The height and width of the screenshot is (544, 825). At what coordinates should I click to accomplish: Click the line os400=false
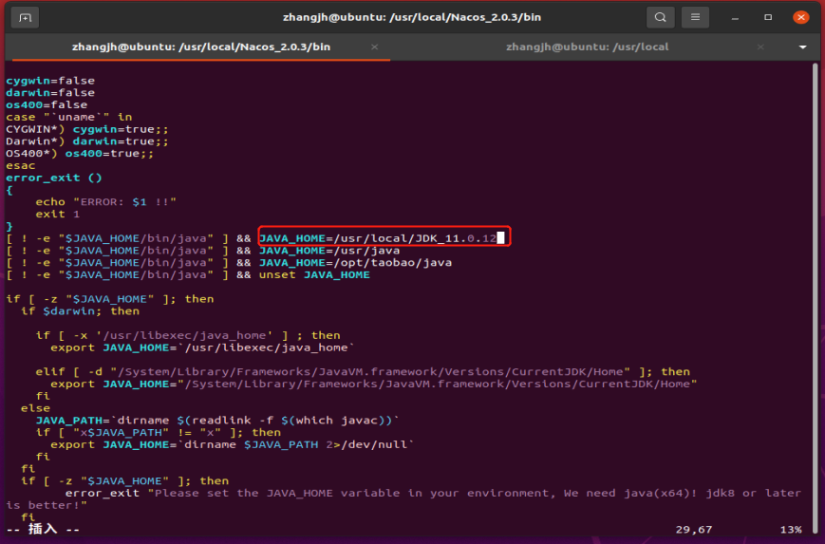coord(47,104)
